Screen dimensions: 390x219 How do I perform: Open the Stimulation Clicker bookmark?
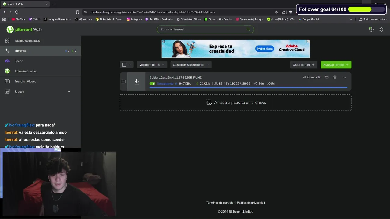pyautogui.click(x=189, y=19)
